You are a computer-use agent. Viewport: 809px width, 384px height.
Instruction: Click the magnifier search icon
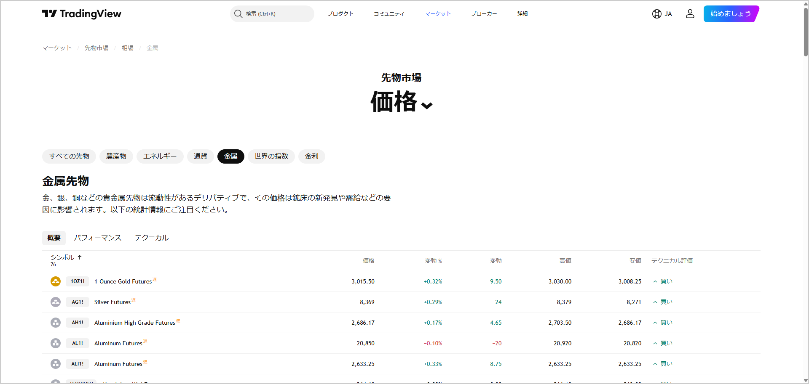pos(238,14)
